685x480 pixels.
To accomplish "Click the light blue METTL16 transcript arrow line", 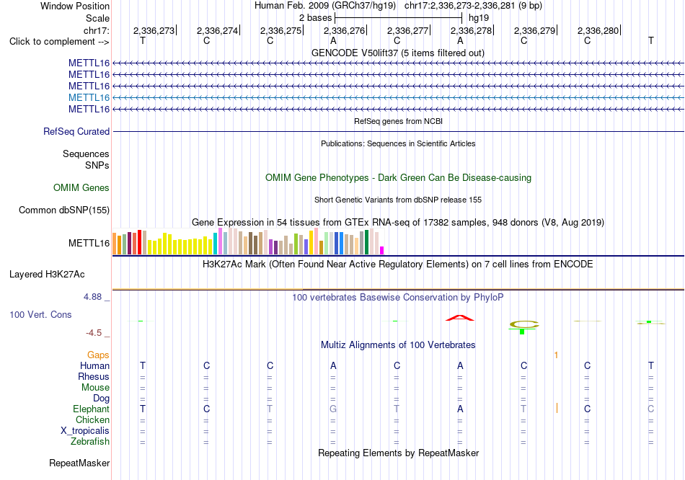I will coord(398,98).
